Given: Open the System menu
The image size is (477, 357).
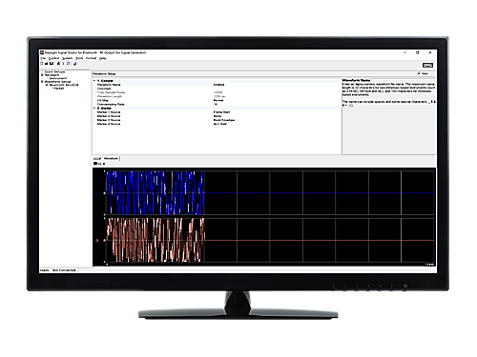Looking at the screenshot, I should (x=67, y=58).
